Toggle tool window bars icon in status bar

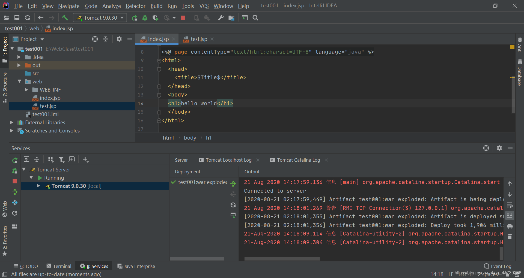point(5,274)
